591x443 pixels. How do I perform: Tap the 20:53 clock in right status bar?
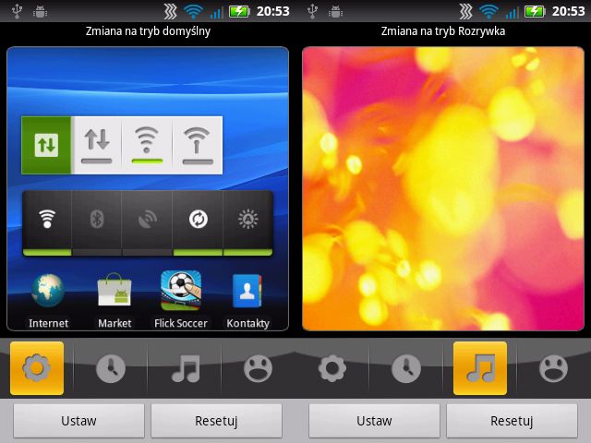569,11
